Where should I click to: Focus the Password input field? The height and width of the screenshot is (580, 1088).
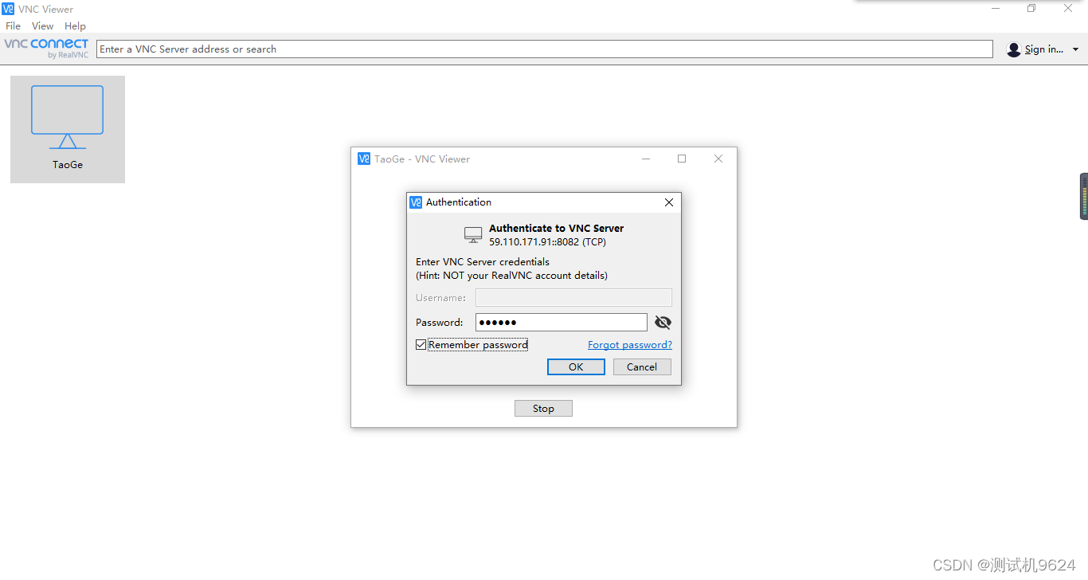562,322
